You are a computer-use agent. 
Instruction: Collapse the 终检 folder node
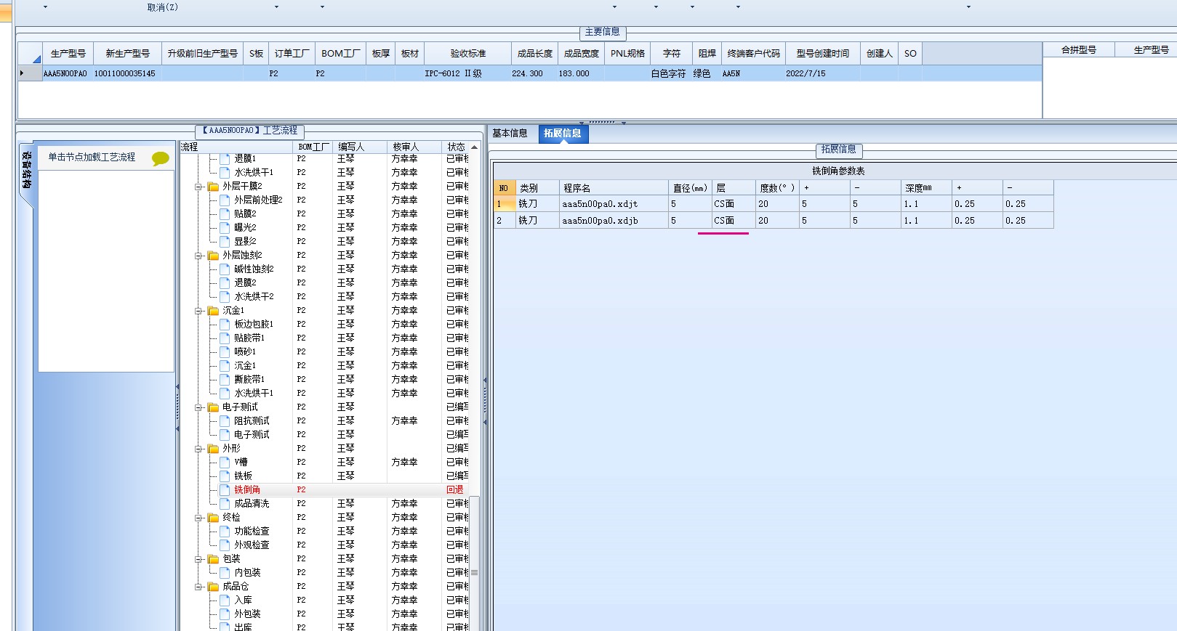(198, 518)
